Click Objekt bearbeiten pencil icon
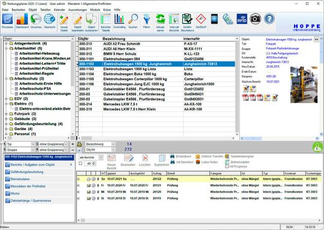 pyautogui.click(x=77, y=22)
